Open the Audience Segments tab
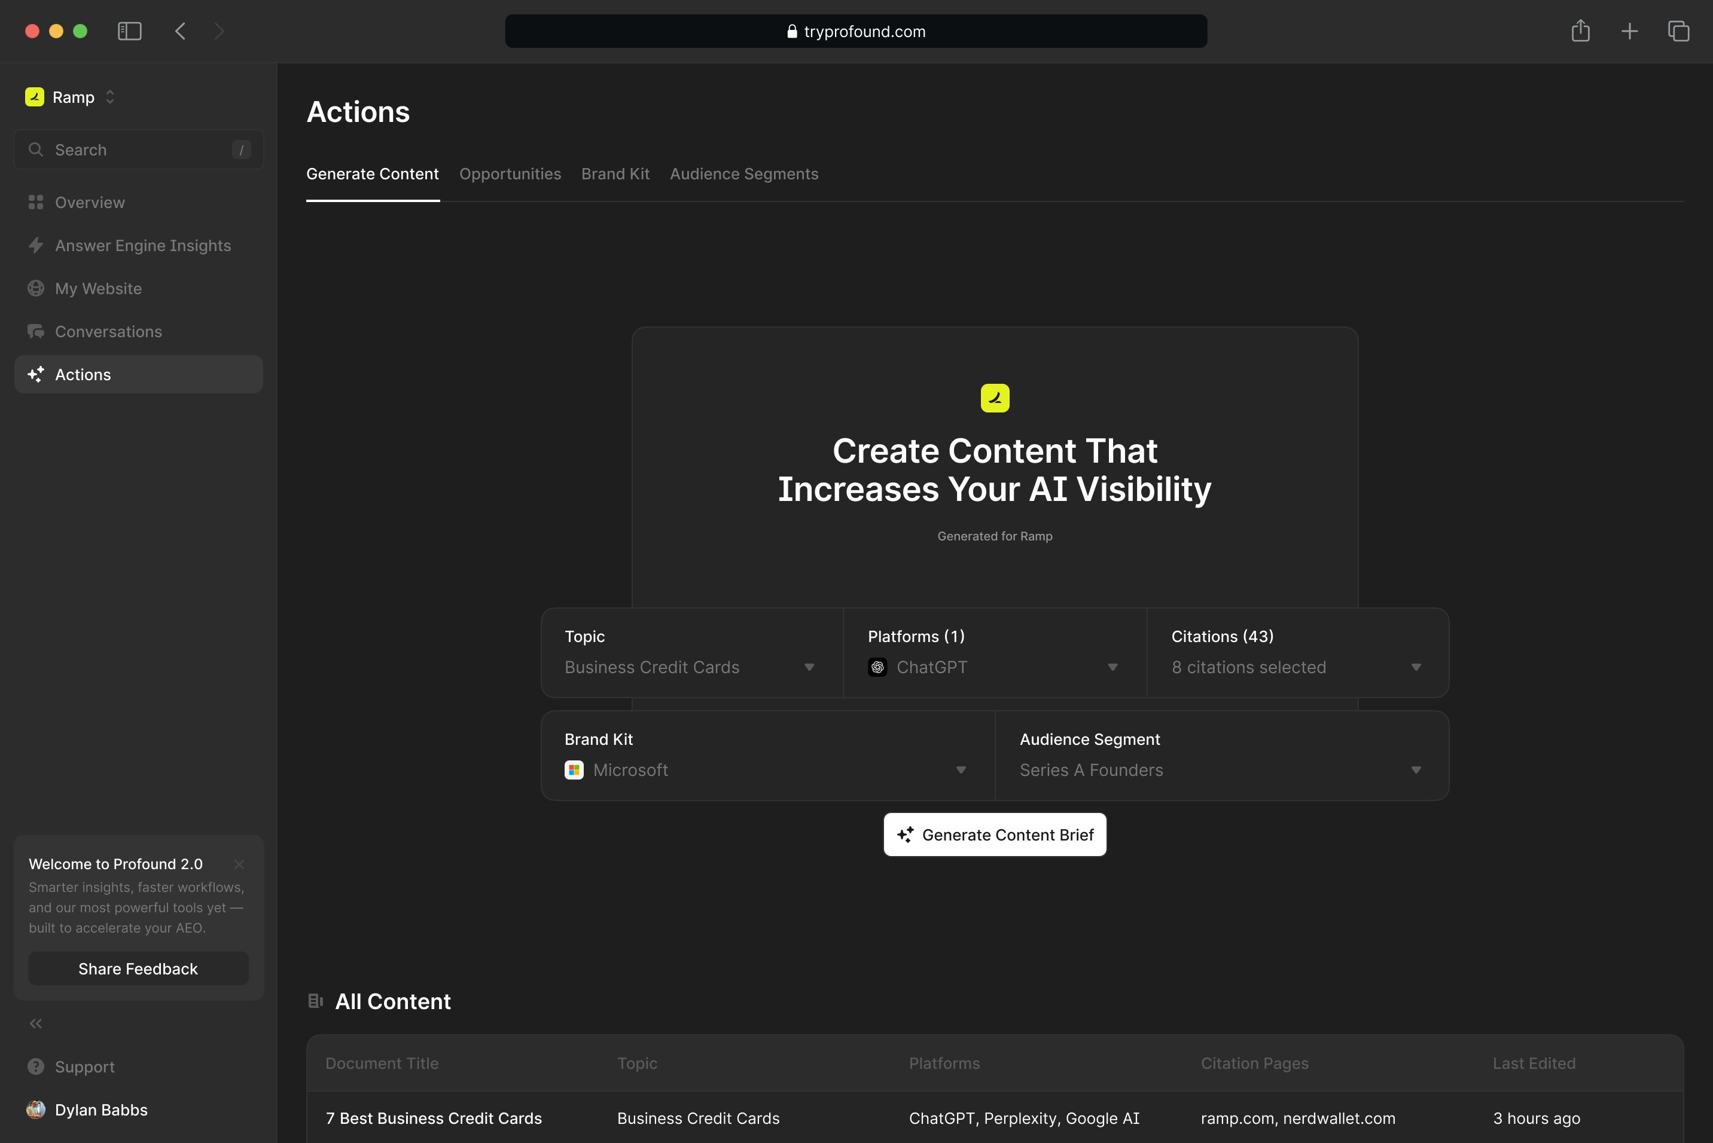Screen dimensions: 1713x1143 point(744,174)
